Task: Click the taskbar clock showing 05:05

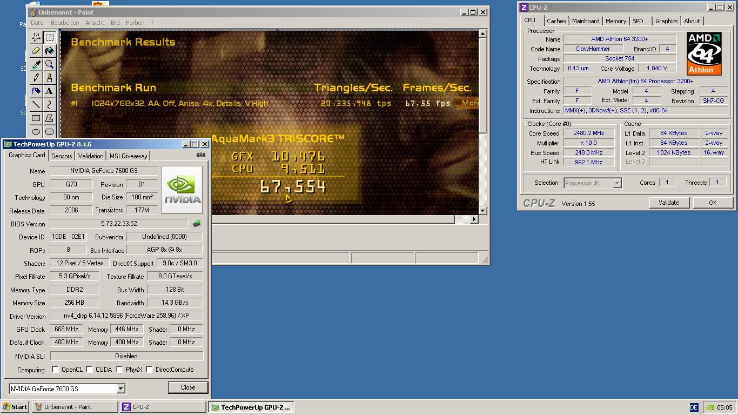Action: click(724, 407)
